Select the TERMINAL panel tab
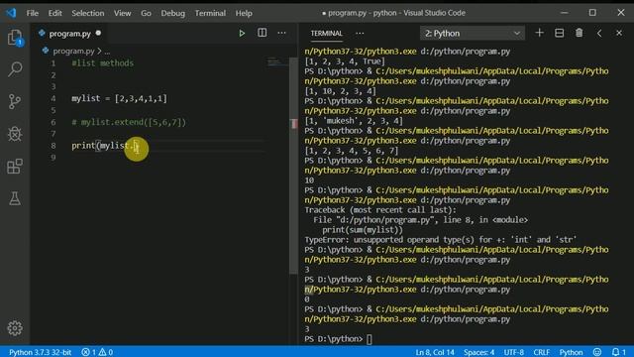Viewport: 634px width, 357px height. pos(326,33)
